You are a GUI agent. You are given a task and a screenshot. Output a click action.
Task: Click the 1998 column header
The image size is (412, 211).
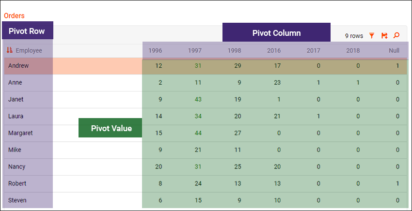[x=235, y=50]
